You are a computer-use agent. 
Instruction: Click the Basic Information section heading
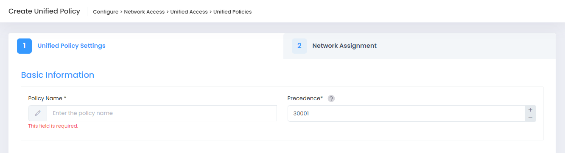(x=58, y=75)
